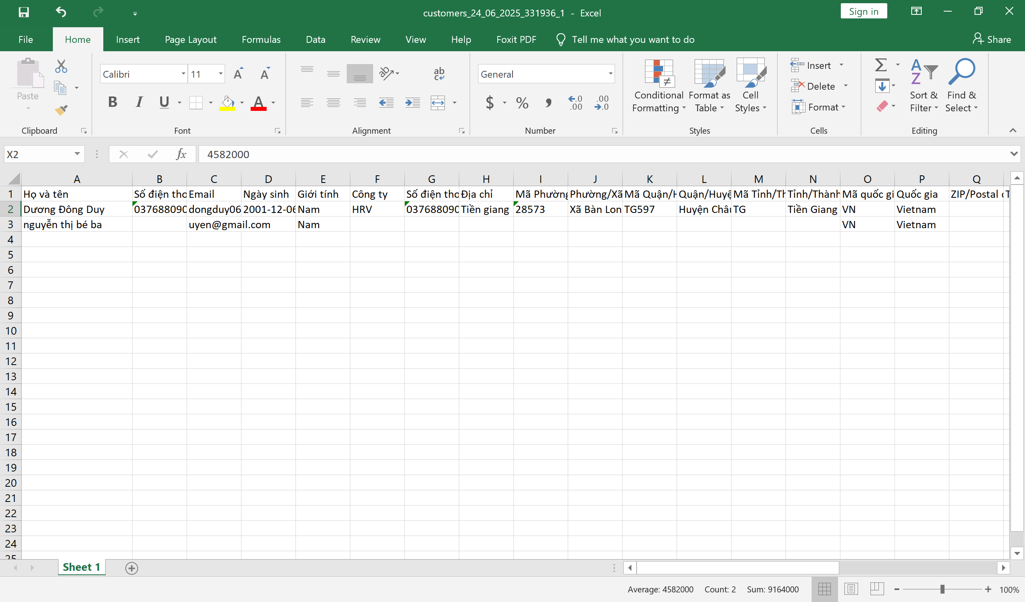Click the Merge & Center icon
Viewport: 1025px width, 602px height.
pyautogui.click(x=438, y=102)
